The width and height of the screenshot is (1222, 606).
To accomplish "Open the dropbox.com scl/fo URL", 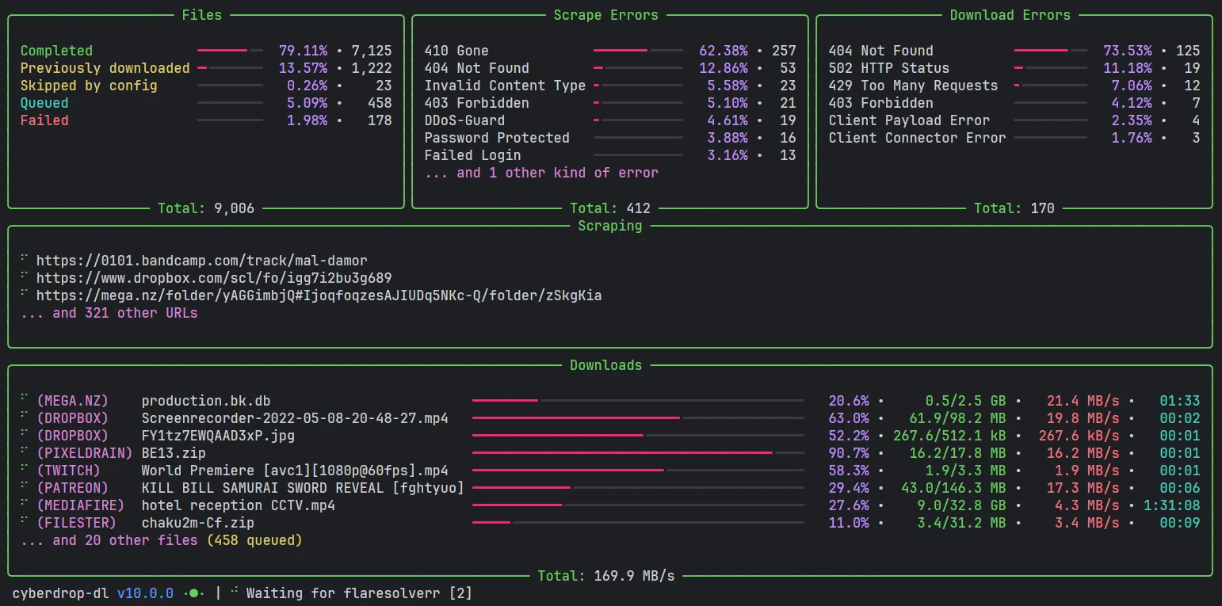I will pos(214,278).
